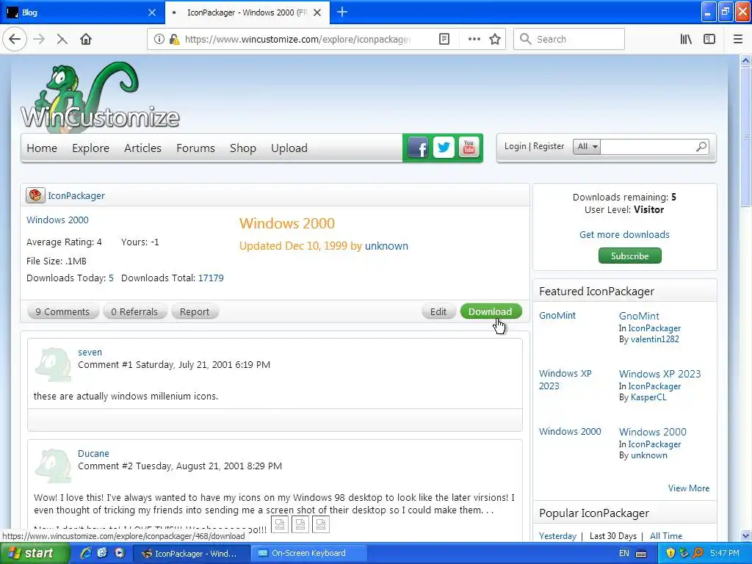This screenshot has width=752, height=564.
Task: Stop loading the page with X icon
Action: pyautogui.click(x=62, y=39)
